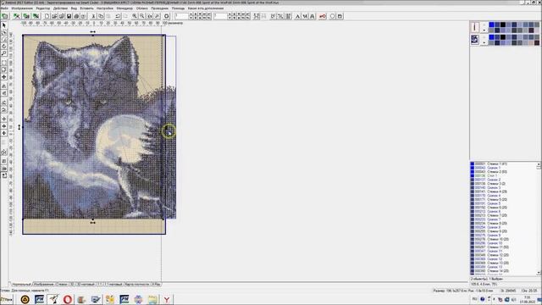
Task: Click the New file icon in toolbar
Action: point(47,16)
